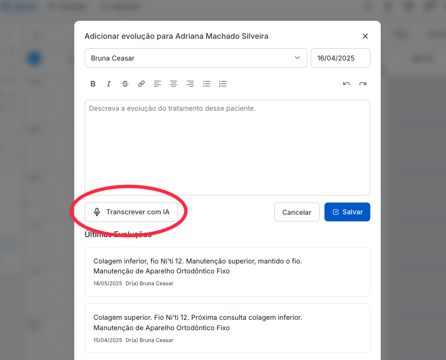Toggle bold formatting in the editor toolbar

(x=93, y=84)
